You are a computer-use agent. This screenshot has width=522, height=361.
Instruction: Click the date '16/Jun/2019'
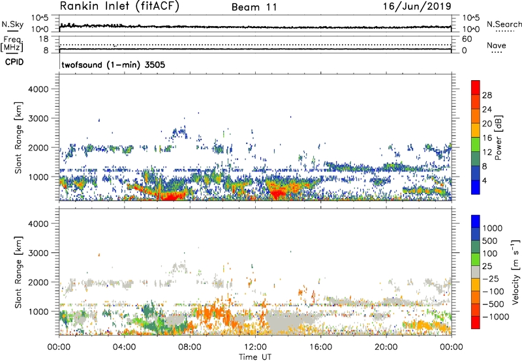pos(417,6)
